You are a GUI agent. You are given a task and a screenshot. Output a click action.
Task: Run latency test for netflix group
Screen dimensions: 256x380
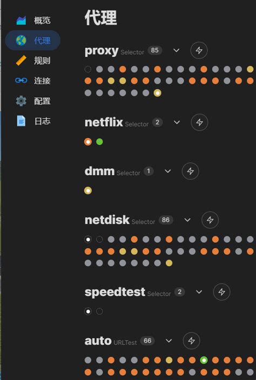199,123
